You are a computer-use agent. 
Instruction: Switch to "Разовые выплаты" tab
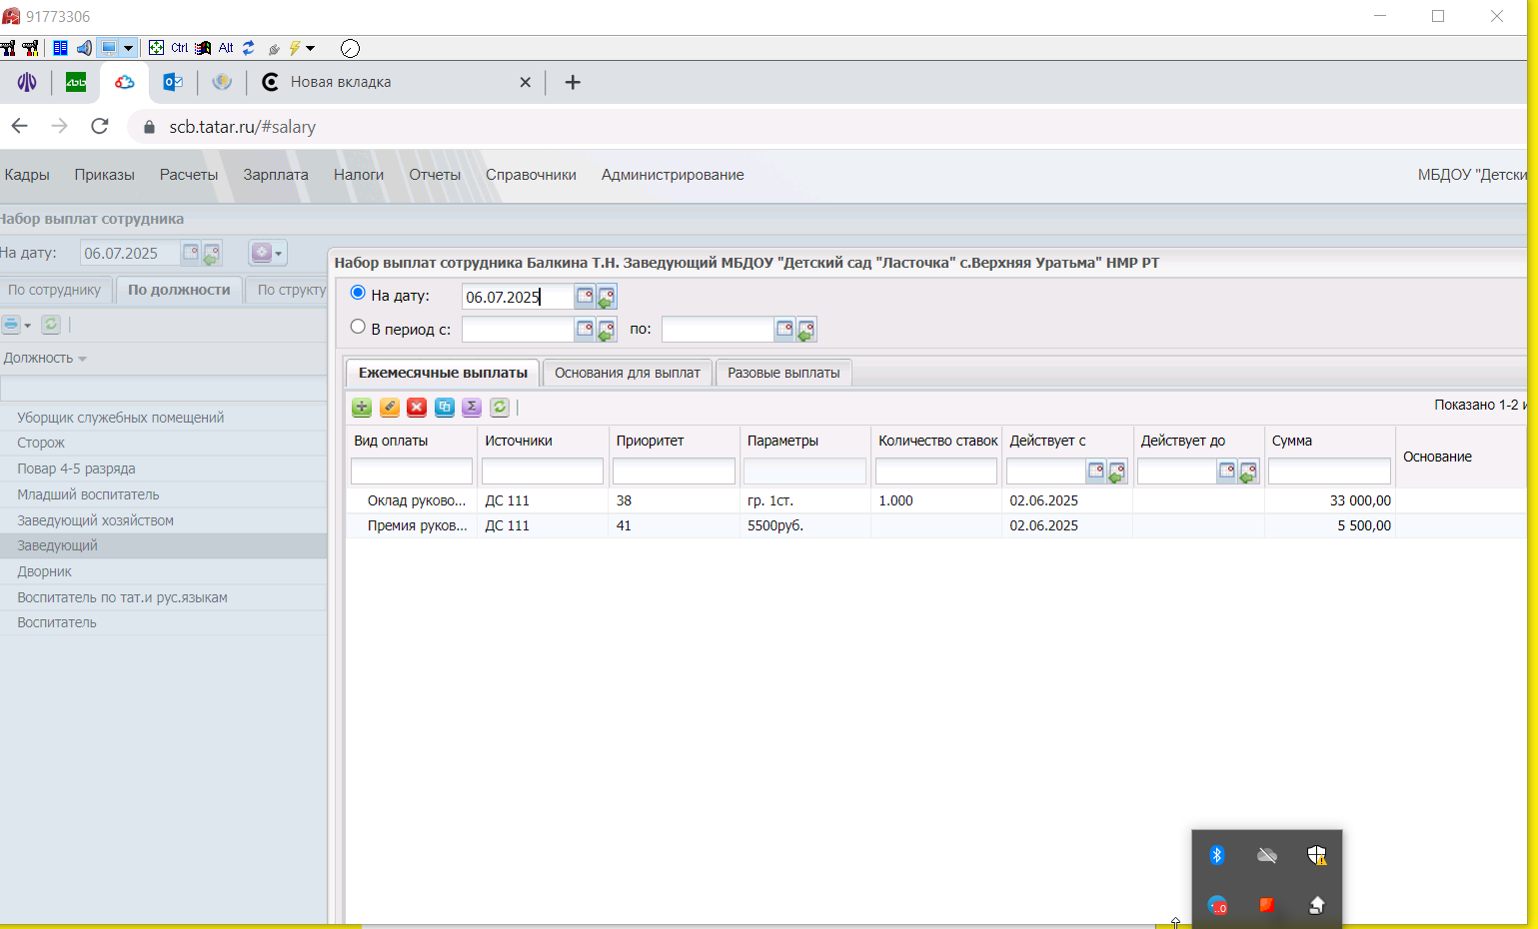pos(783,373)
